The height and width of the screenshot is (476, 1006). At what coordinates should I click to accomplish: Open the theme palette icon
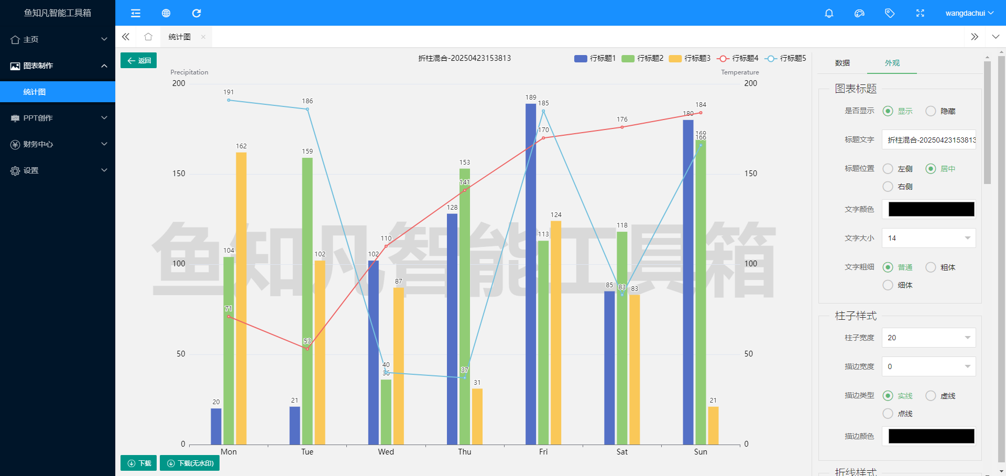[x=859, y=13]
